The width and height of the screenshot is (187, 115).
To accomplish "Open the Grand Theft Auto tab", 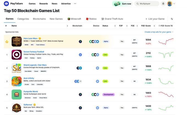I will (x=112, y=19).
